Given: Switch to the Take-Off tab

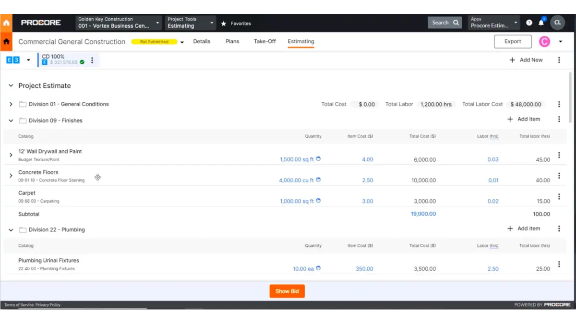Looking at the screenshot, I should click(x=264, y=41).
